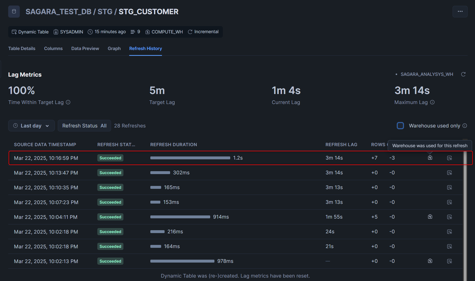
Task: Open query details icon for 216ms refresh row
Action: (450, 232)
